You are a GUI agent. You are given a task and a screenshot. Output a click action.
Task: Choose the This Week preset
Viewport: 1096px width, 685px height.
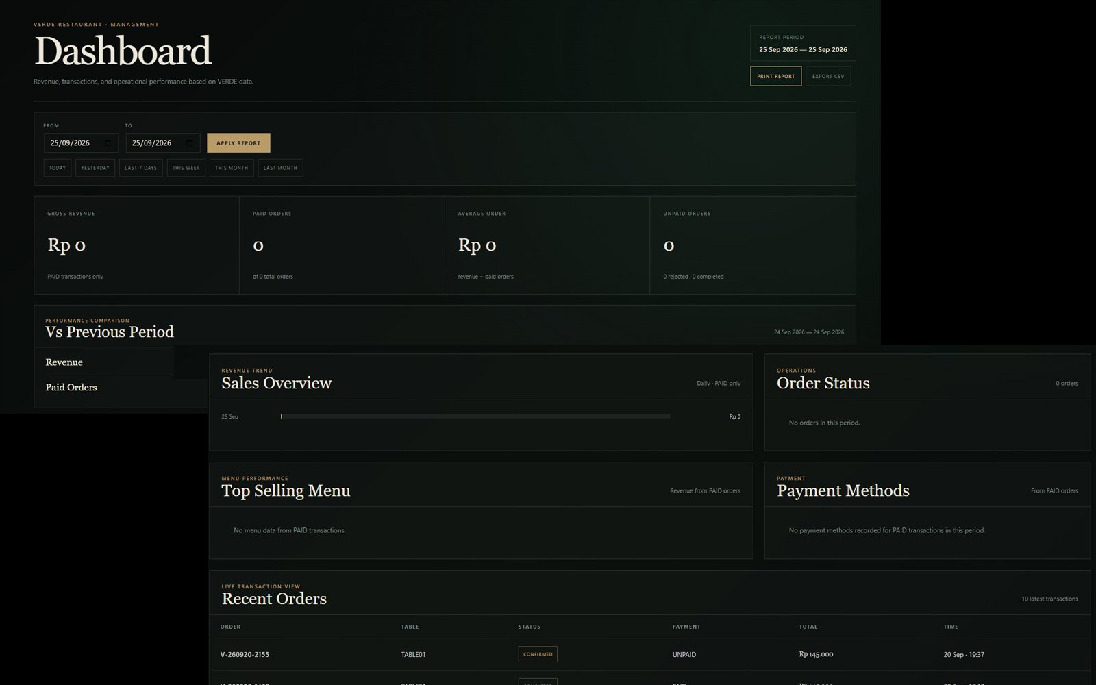coord(186,168)
